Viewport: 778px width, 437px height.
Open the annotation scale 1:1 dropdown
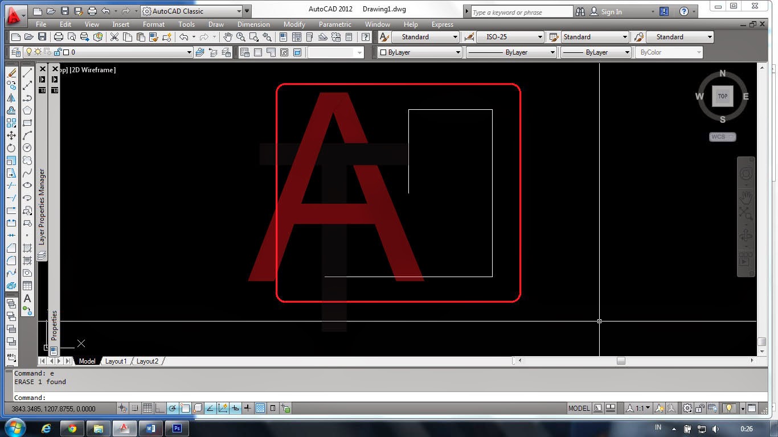638,409
